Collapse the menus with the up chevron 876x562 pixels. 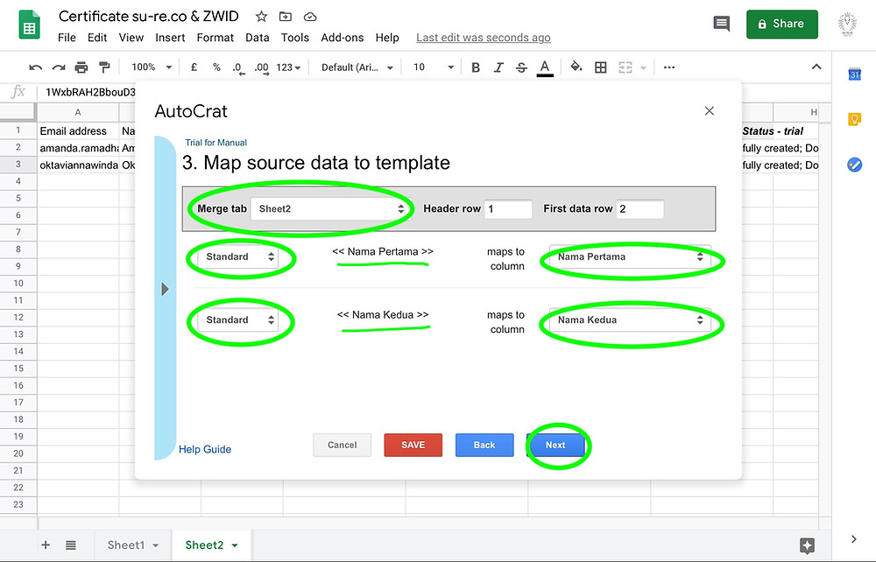coord(816,67)
